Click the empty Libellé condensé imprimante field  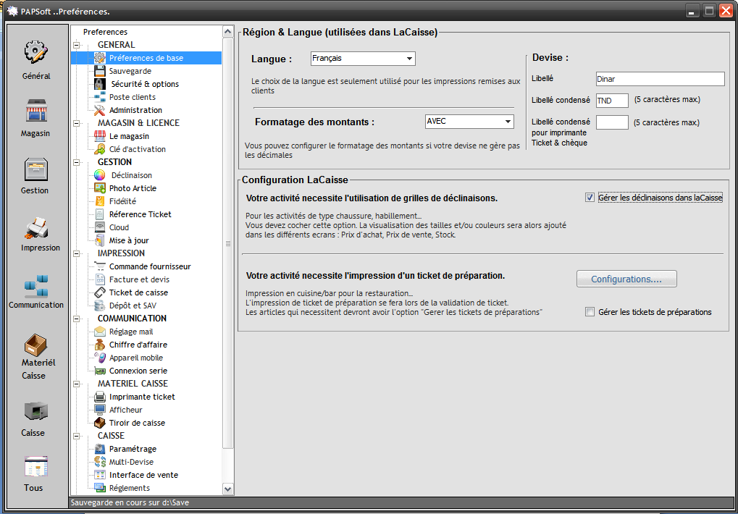(612, 122)
